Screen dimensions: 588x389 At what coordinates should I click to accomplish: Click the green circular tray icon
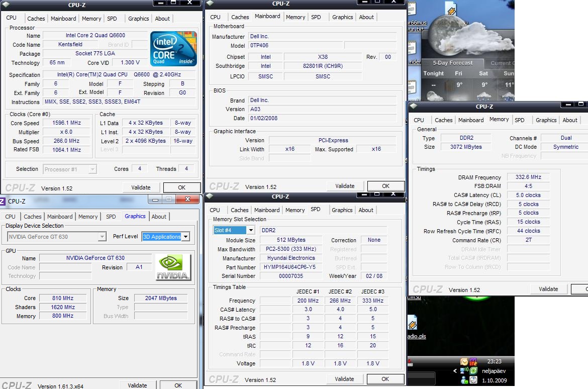pyautogui.click(x=473, y=371)
